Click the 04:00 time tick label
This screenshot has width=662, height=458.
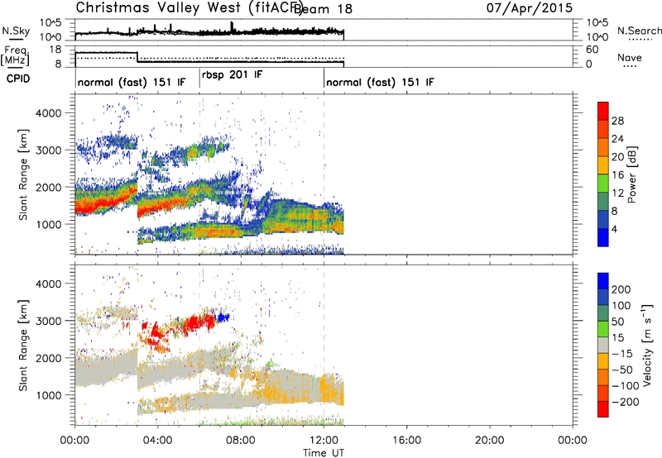click(x=158, y=441)
